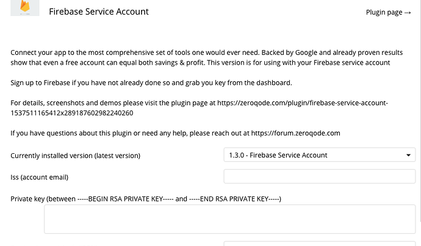Click the Iss (account email) label
421x246 pixels.
(40, 177)
